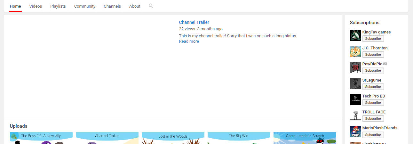Open the channel search magnifier icon
Screen dimensions: 413x144
[151, 6]
